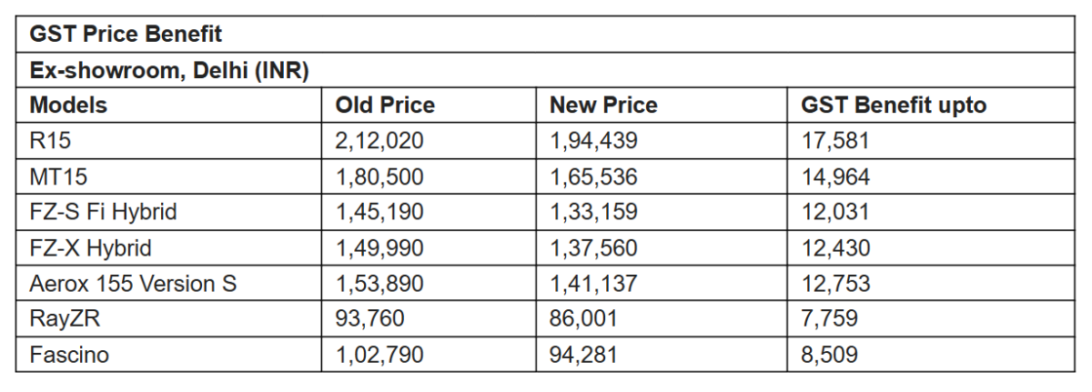Click the 'New Price' column header

[x=602, y=106]
